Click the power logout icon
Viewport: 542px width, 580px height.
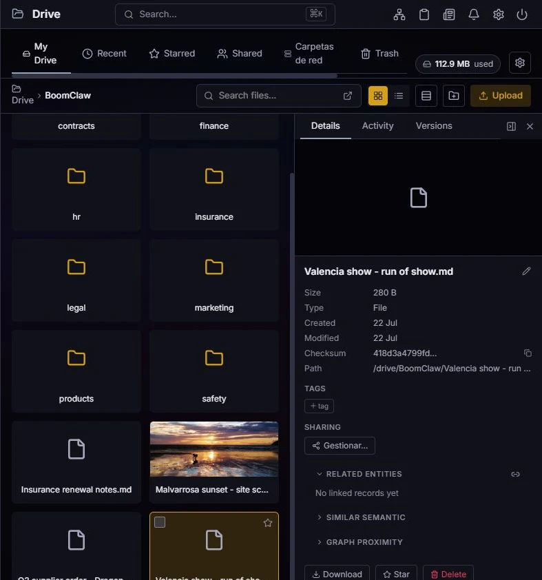522,14
